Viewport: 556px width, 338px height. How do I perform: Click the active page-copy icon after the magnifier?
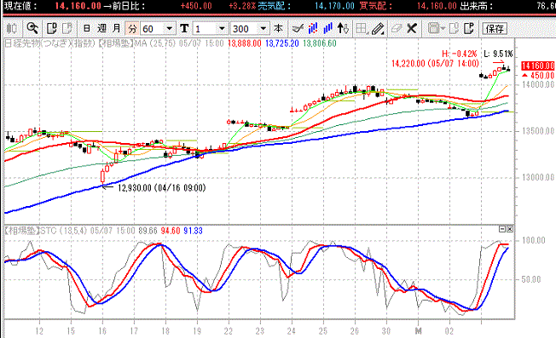(x=52, y=28)
